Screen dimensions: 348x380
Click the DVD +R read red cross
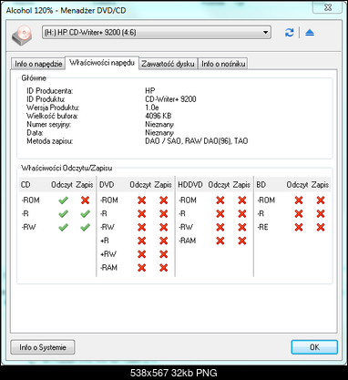tap(141, 241)
